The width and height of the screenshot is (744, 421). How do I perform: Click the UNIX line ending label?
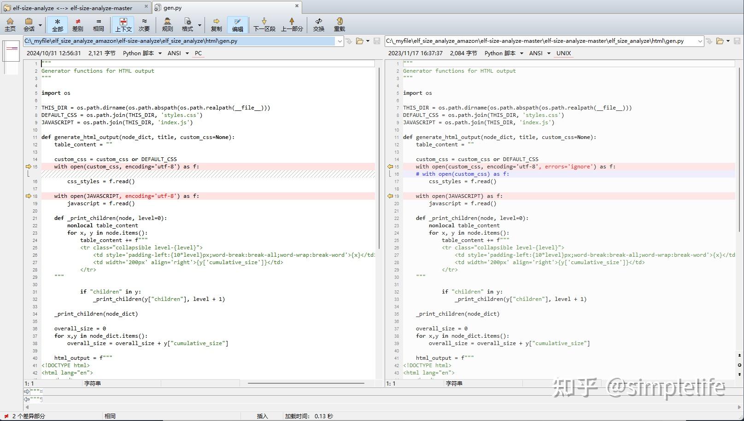tap(563, 53)
